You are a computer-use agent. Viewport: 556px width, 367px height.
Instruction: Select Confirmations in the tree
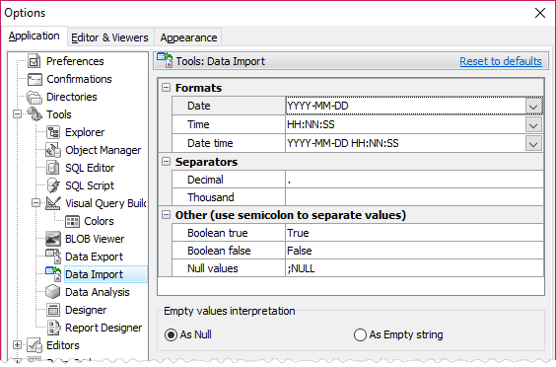[79, 79]
